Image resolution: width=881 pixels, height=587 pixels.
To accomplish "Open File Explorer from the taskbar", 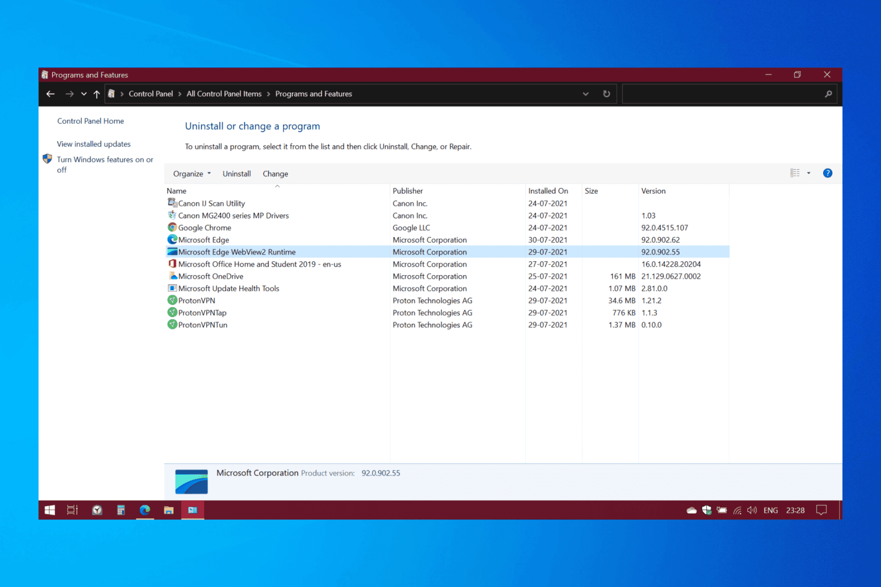I will pyautogui.click(x=169, y=510).
